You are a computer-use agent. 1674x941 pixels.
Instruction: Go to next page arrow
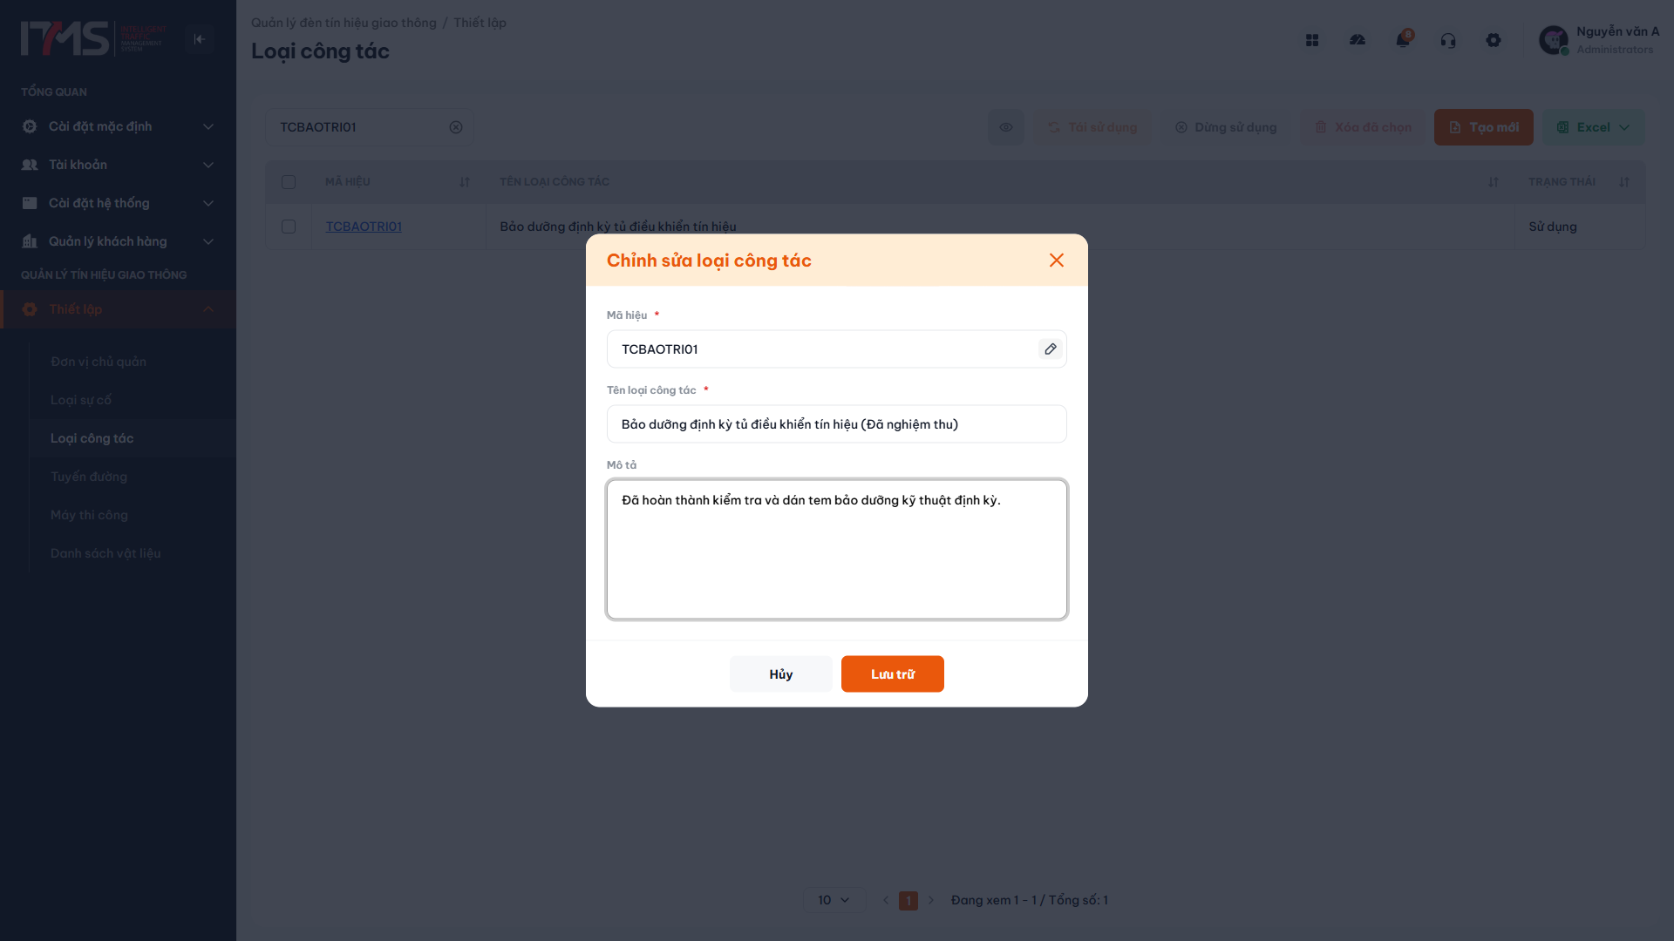click(x=931, y=900)
